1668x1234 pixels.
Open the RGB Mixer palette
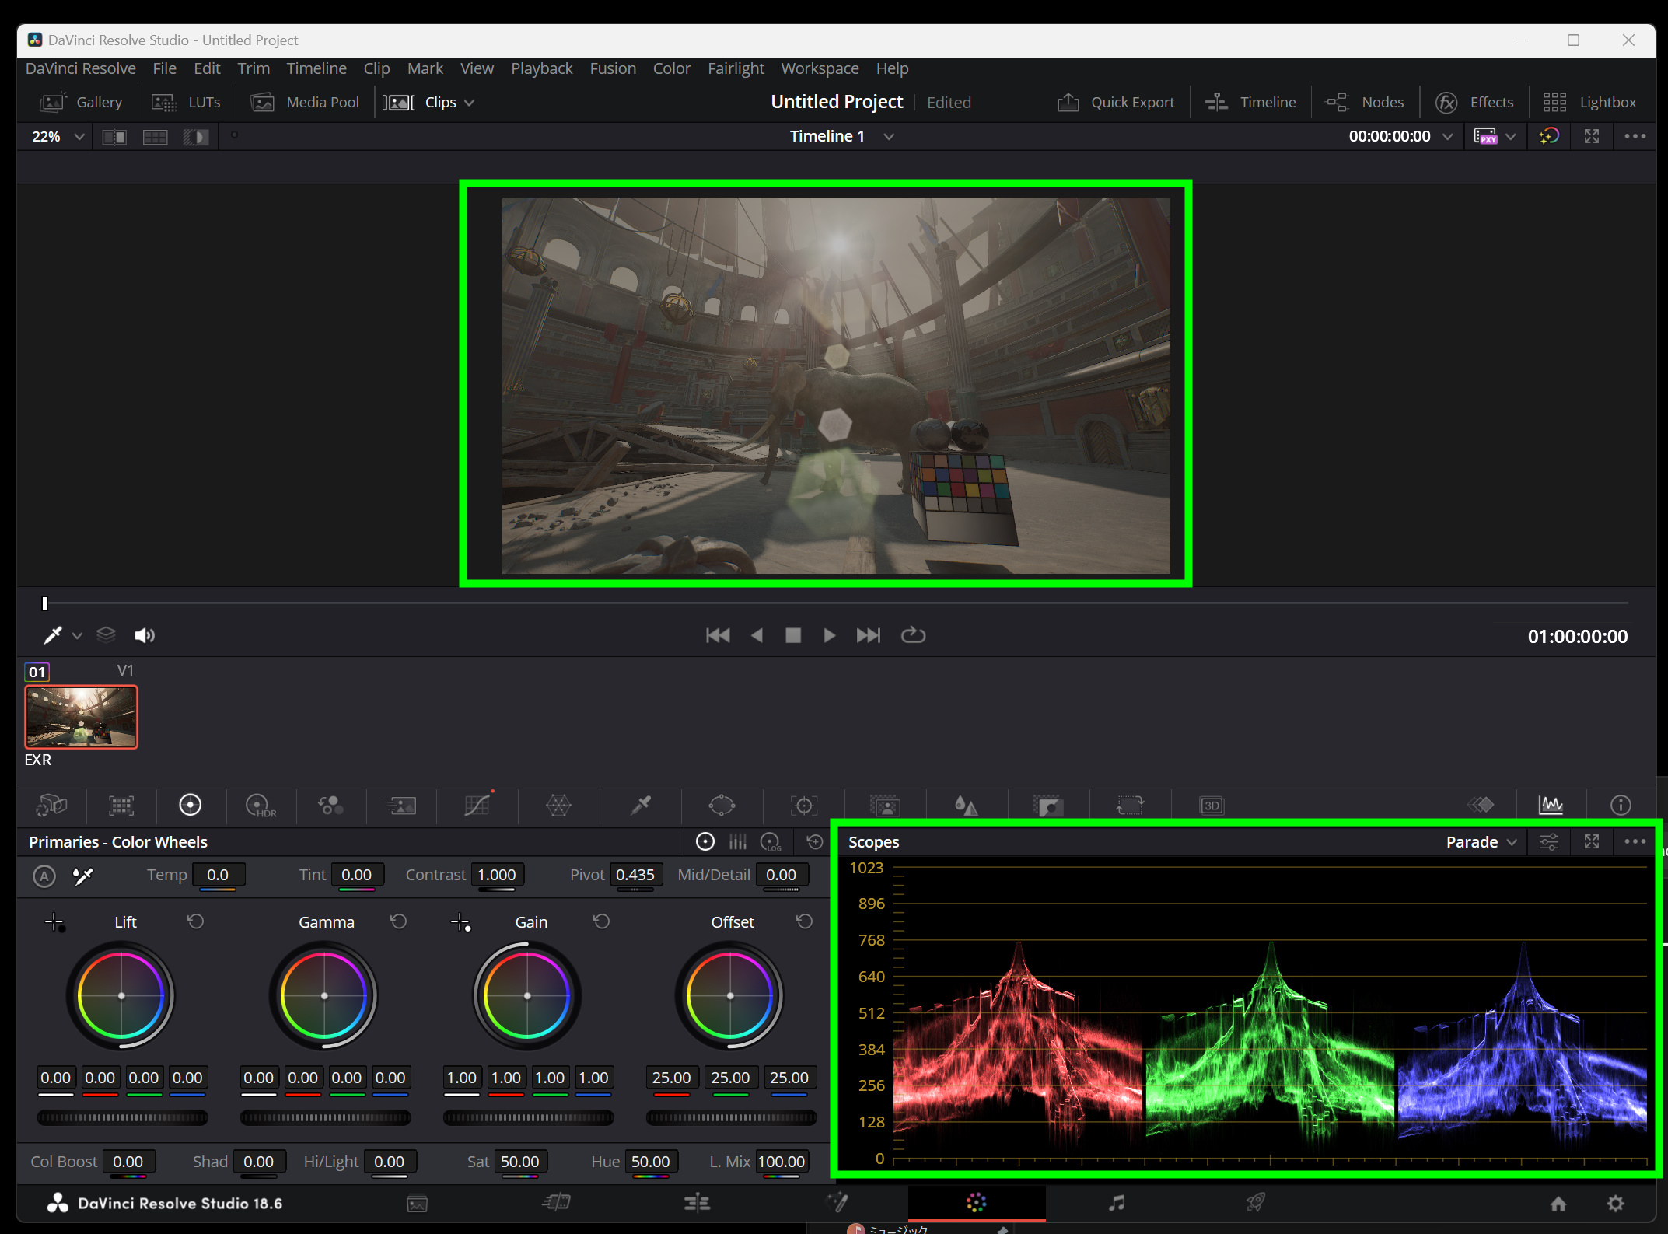click(330, 805)
